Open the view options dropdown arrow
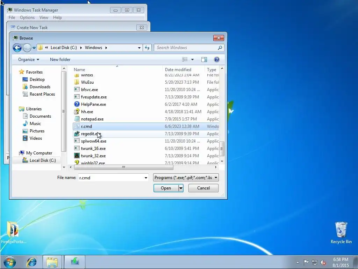The width and height of the screenshot is (358, 269). point(193,60)
